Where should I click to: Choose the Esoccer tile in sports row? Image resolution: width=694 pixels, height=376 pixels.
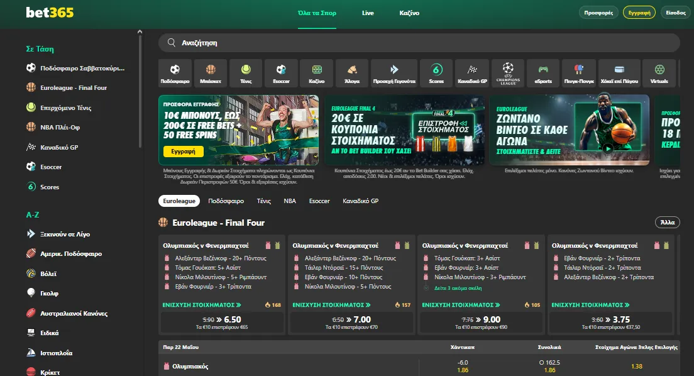(x=281, y=73)
